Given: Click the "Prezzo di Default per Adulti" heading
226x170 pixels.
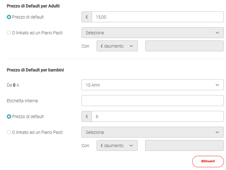Looking at the screenshot, I should coord(33,6).
